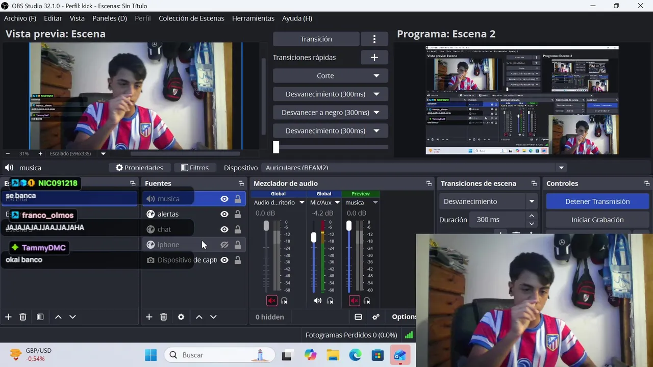Hide the chat source with the eye icon
The width and height of the screenshot is (653, 367).
click(x=224, y=229)
